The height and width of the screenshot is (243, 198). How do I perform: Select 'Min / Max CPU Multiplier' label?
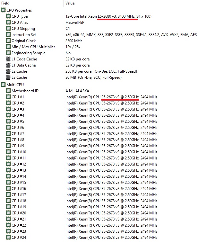pos(33,47)
